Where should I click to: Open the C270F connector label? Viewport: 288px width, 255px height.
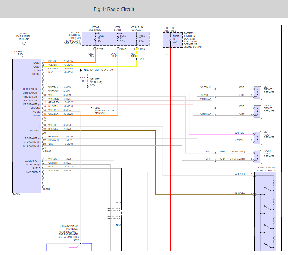100,49
